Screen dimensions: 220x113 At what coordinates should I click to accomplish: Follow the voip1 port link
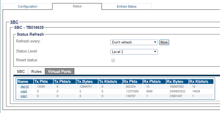pyautogui.click(x=24, y=96)
